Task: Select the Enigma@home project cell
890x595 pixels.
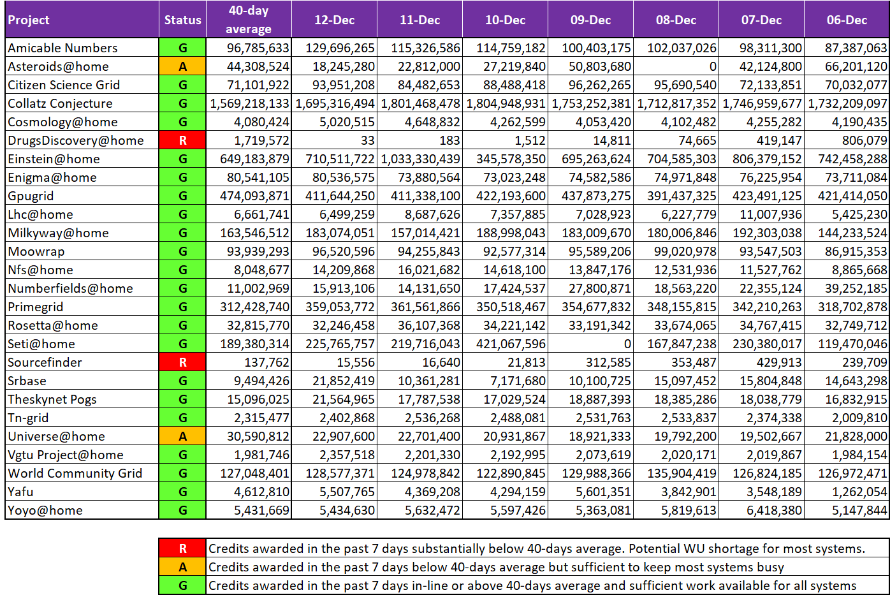Action: click(82, 177)
